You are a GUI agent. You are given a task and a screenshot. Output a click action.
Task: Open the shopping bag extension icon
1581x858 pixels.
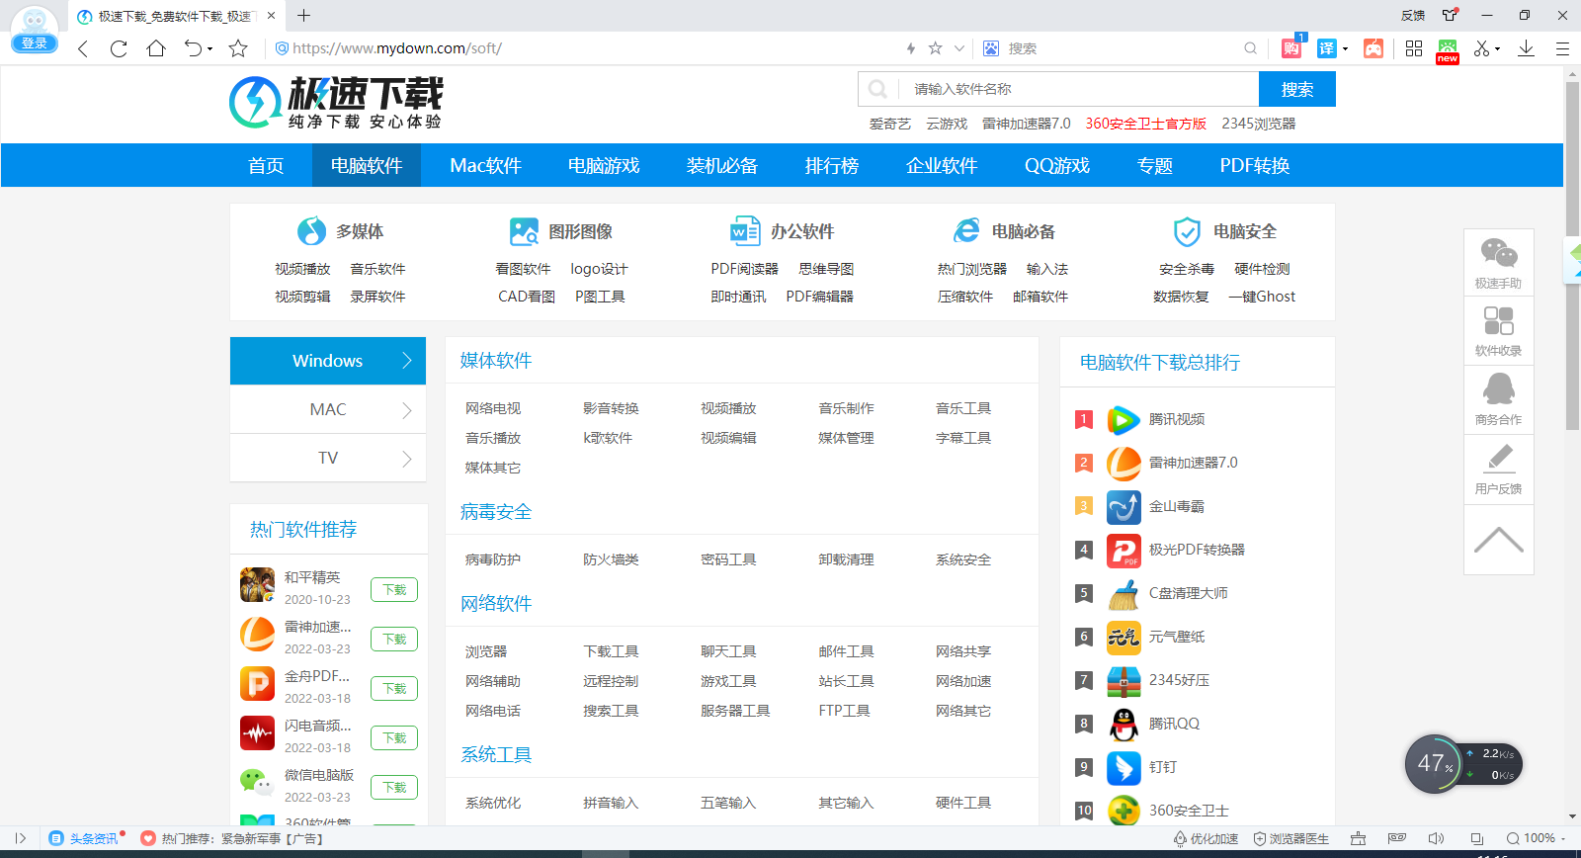(x=1291, y=48)
